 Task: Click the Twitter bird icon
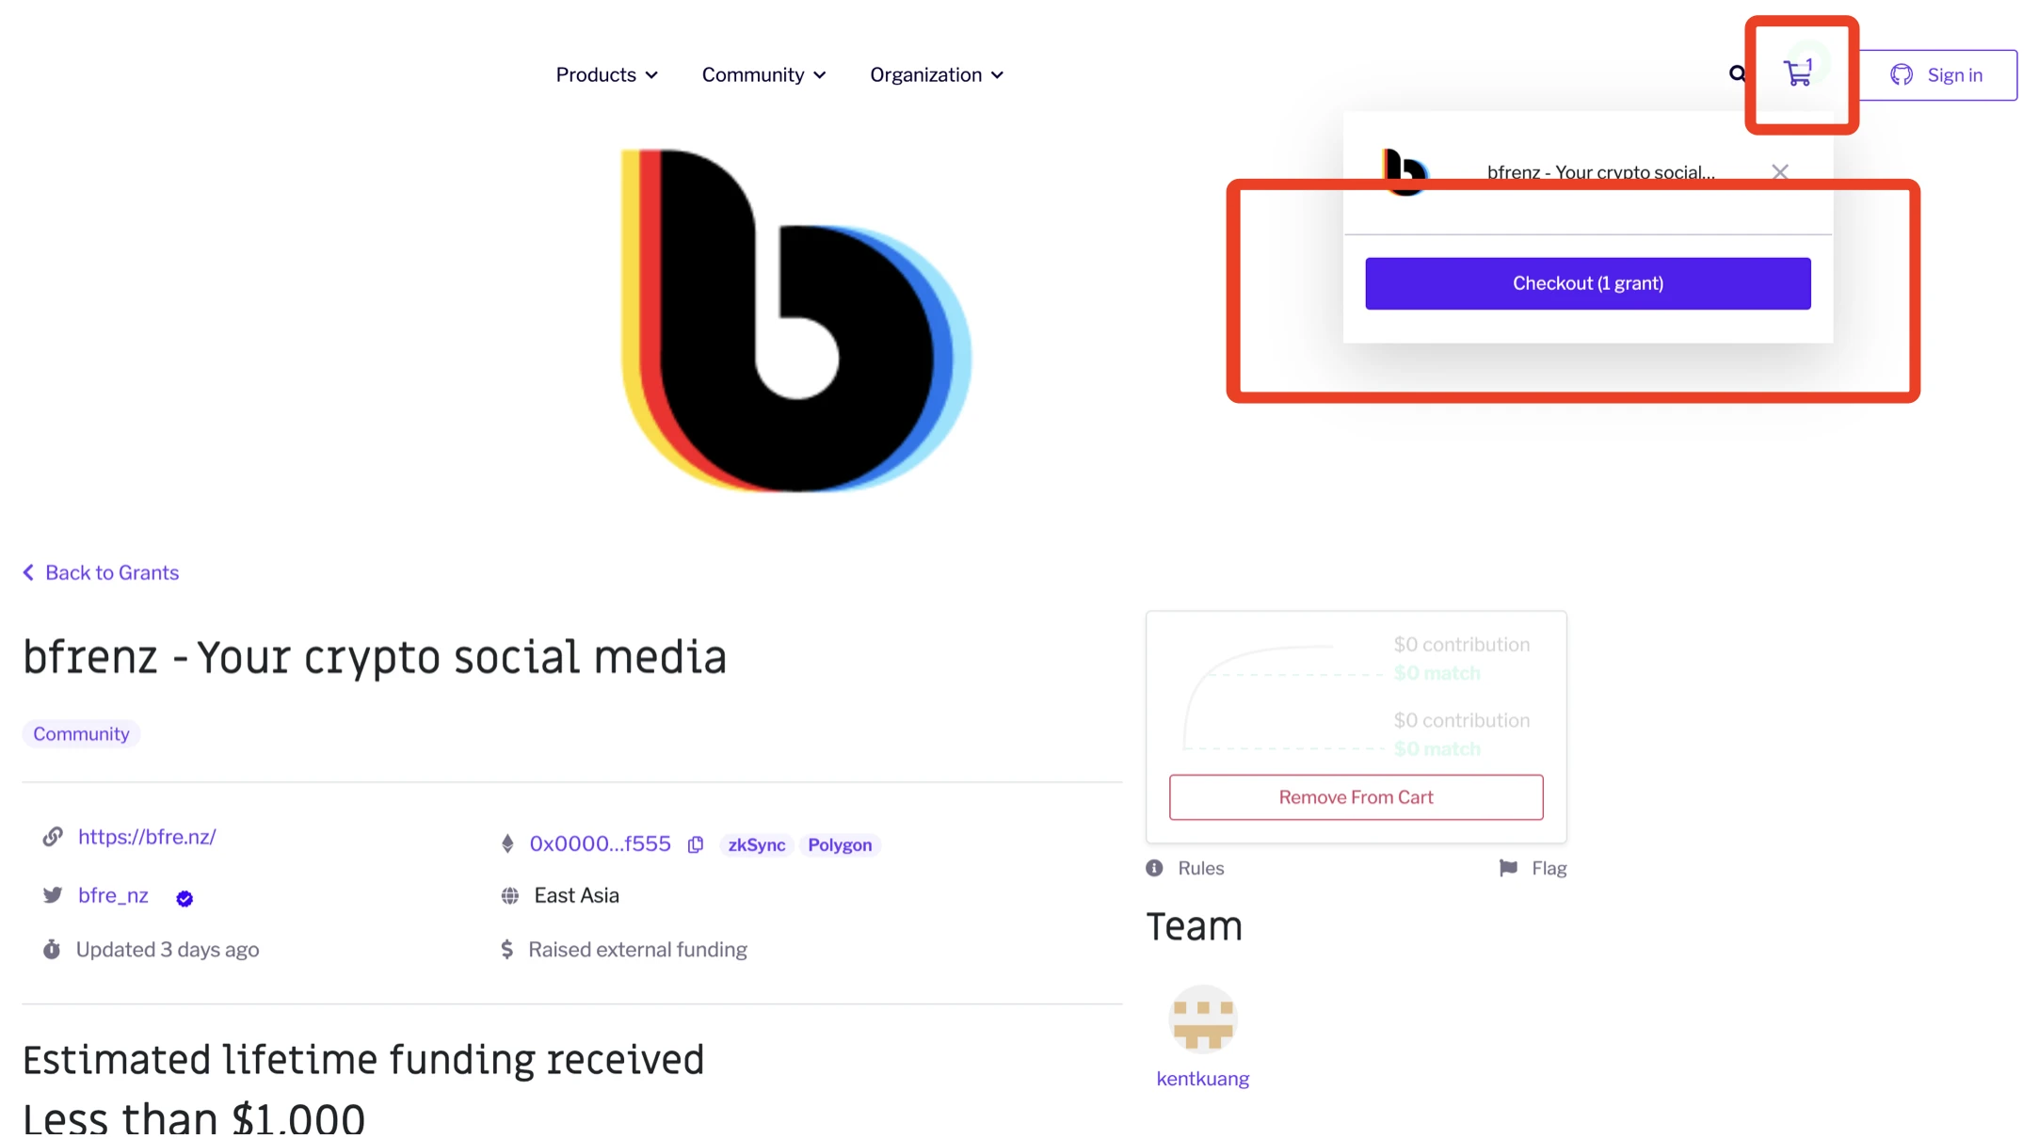tap(52, 894)
